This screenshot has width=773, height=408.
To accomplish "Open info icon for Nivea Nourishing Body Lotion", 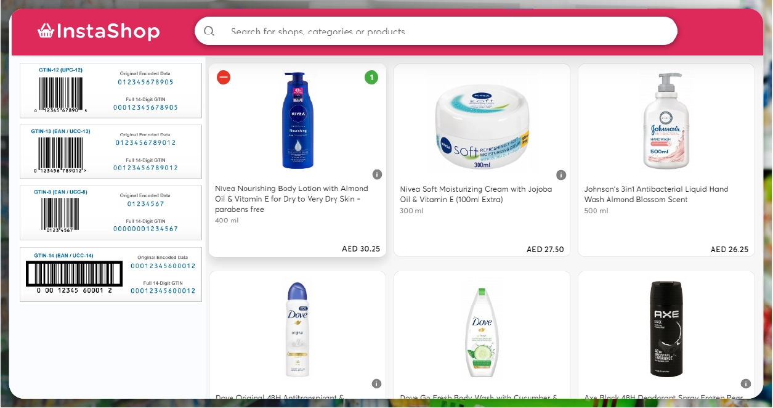I will (x=378, y=174).
